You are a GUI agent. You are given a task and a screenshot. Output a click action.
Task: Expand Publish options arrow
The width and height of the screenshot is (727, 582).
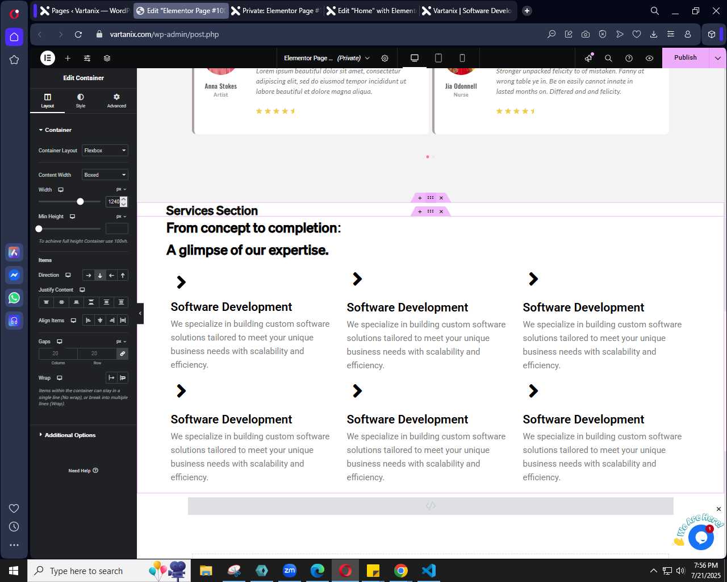(718, 58)
